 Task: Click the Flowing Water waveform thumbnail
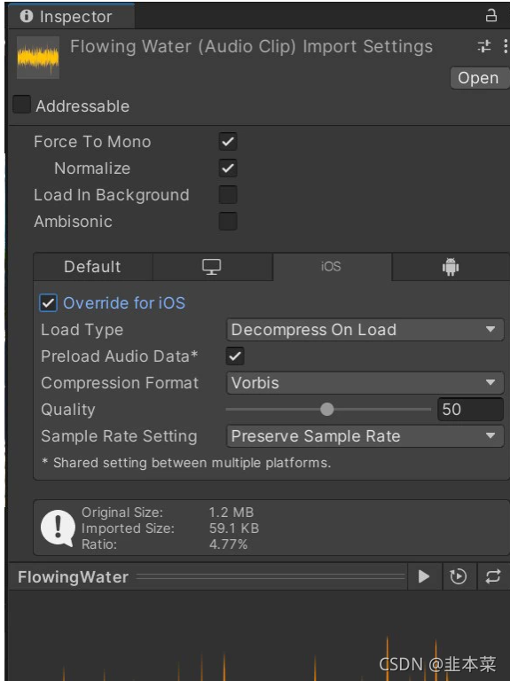pos(38,58)
